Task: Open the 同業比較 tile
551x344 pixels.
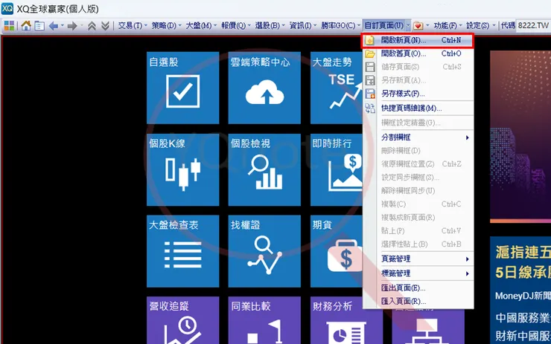Action: (x=264, y=320)
